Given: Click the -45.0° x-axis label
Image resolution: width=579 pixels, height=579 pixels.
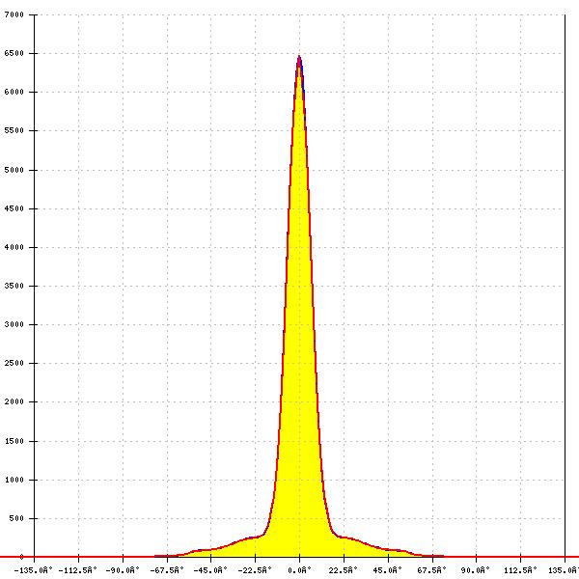Looking at the screenshot, I should 209,570.
